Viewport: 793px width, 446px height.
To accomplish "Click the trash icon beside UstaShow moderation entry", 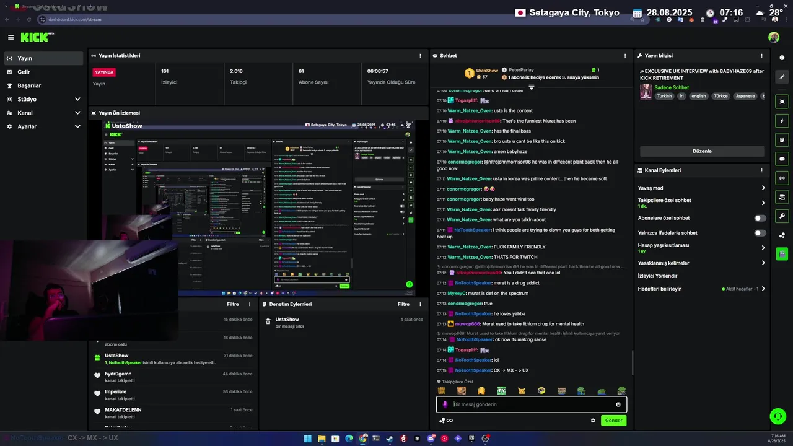I will [x=268, y=321].
